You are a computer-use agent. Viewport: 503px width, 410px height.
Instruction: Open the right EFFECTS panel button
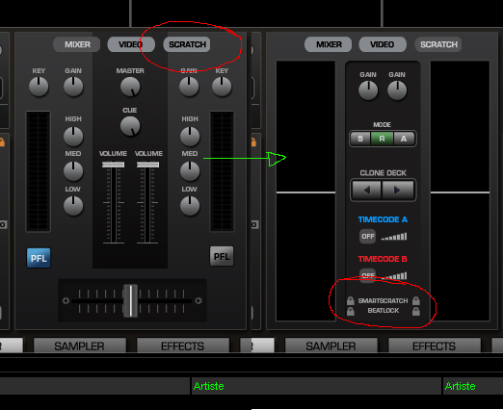tap(434, 346)
